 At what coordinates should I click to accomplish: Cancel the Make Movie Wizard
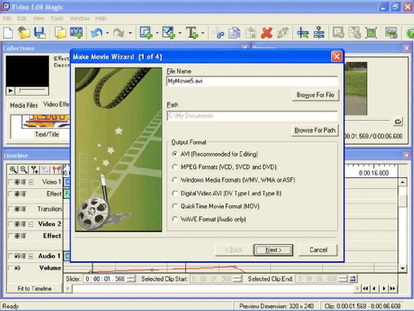coord(318,250)
